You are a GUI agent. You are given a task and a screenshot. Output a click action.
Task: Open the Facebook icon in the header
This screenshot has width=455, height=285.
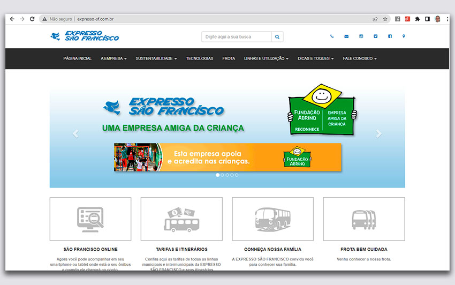[x=390, y=36]
